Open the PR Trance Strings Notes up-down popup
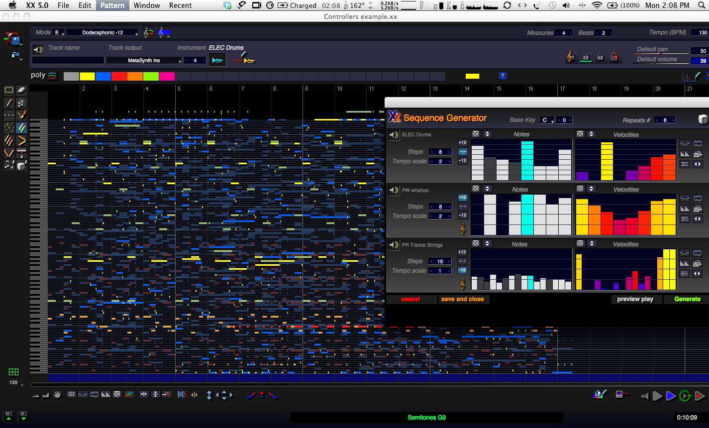The width and height of the screenshot is (709, 428). click(487, 243)
